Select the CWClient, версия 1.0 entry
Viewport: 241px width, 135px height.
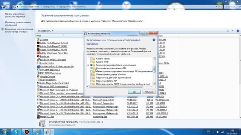tap(50, 70)
